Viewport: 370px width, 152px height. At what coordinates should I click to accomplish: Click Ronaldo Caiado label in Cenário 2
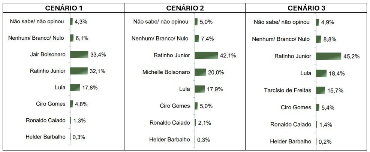click(x=170, y=122)
